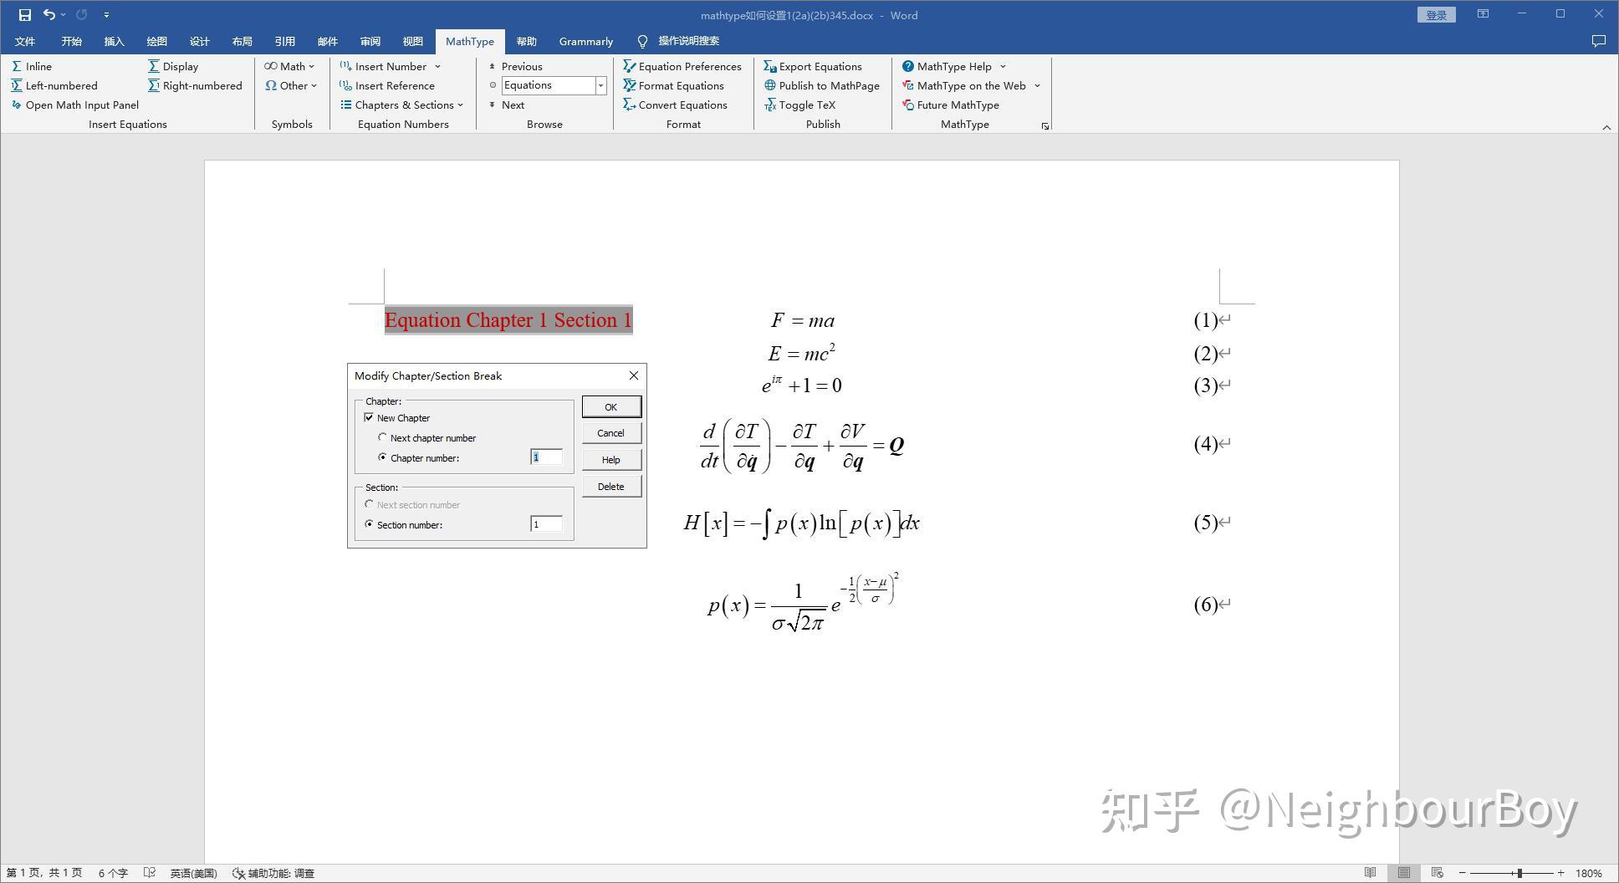The height and width of the screenshot is (883, 1619).
Task: Click Publish to MathPage icon
Action: click(x=770, y=85)
